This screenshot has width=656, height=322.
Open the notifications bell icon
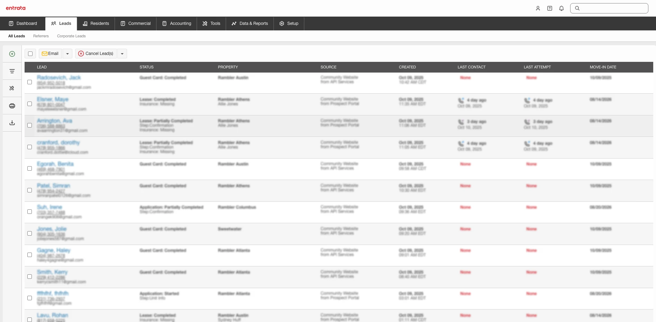pos(561,8)
